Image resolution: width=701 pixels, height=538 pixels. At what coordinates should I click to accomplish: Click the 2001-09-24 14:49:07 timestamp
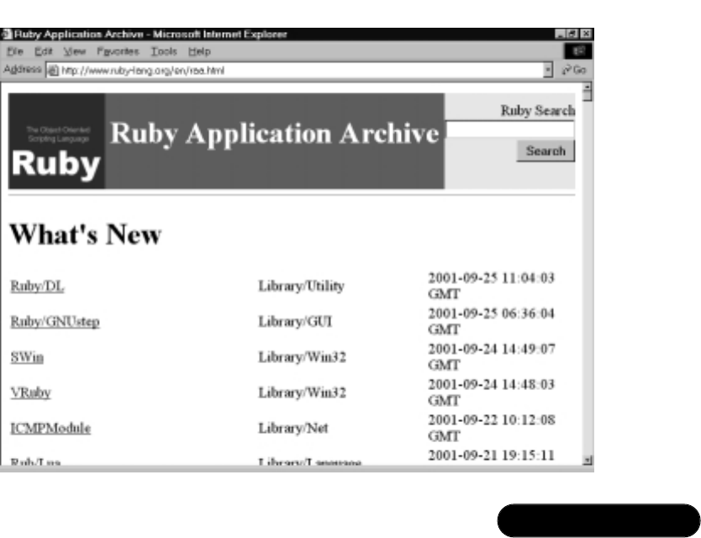(492, 356)
